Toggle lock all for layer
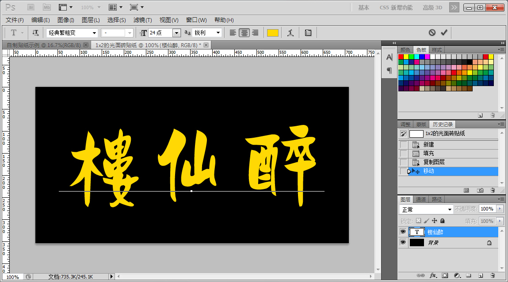508x282 pixels. pyautogui.click(x=443, y=221)
